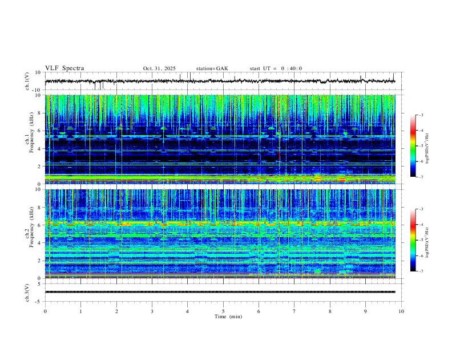Click the ch.1 color bar "log(PSD)" label
The height and width of the screenshot is (349, 452).
tap(427, 148)
